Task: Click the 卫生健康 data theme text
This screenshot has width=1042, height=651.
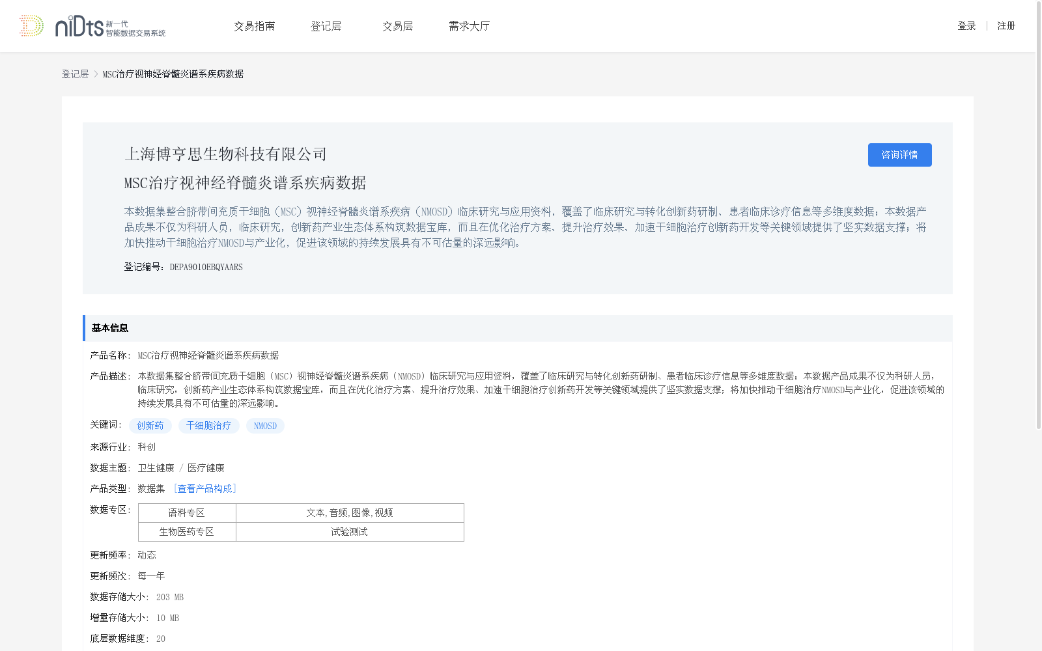Action: (156, 468)
